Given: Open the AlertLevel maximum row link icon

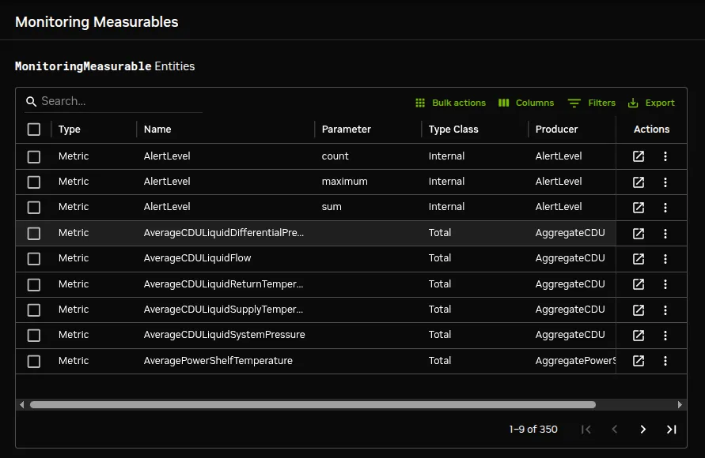Looking at the screenshot, I should (639, 182).
